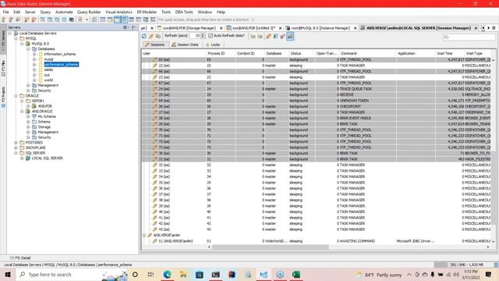Click the 84°F Partly sunny weather widget

pyautogui.click(x=379, y=275)
